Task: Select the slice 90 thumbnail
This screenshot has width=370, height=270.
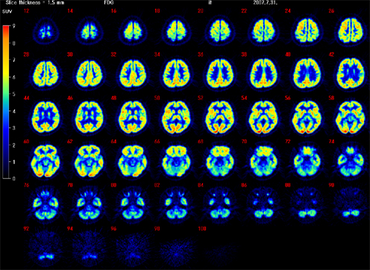Action: 351,205
